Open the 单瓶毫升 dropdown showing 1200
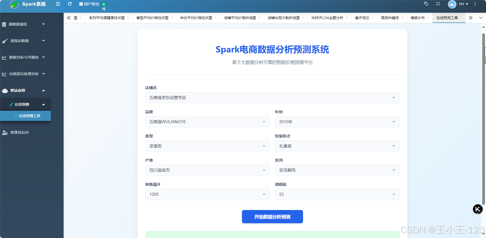Viewport: 486px width, 238px height. 207,194
